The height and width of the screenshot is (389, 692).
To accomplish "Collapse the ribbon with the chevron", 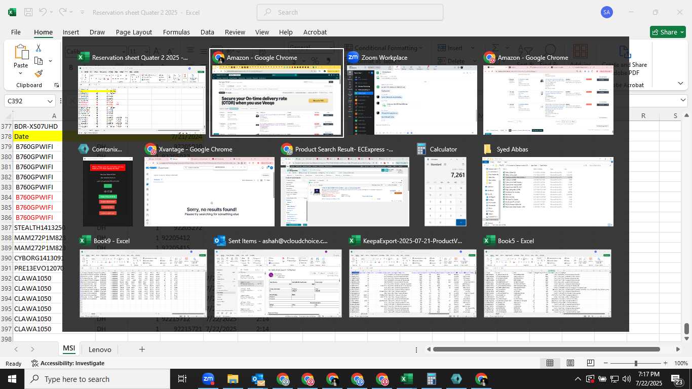I will pos(680,83).
